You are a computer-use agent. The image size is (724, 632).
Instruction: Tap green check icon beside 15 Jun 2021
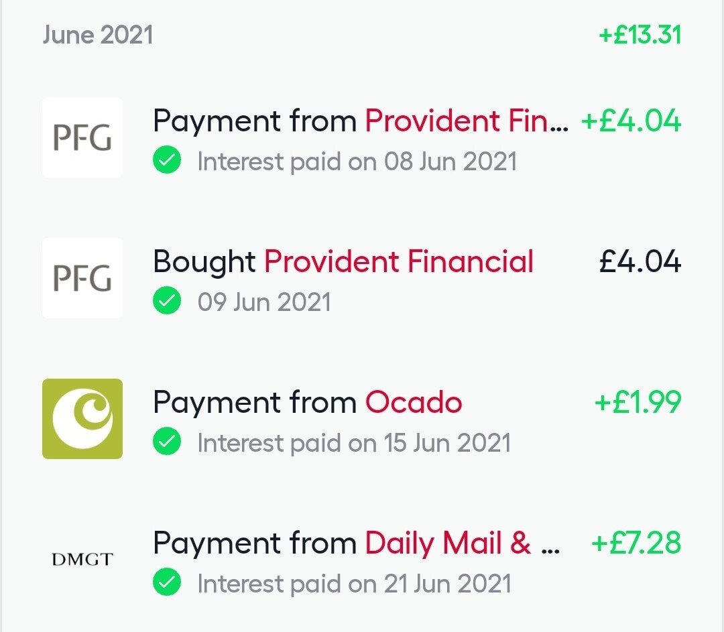(167, 442)
